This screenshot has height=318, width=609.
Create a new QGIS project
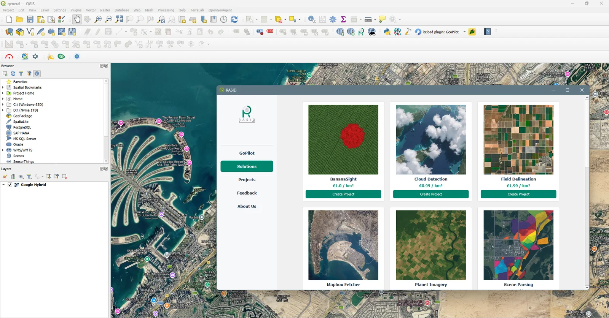(9, 19)
